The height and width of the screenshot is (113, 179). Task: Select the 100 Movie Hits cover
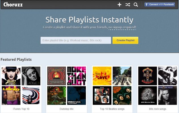point(148,95)
